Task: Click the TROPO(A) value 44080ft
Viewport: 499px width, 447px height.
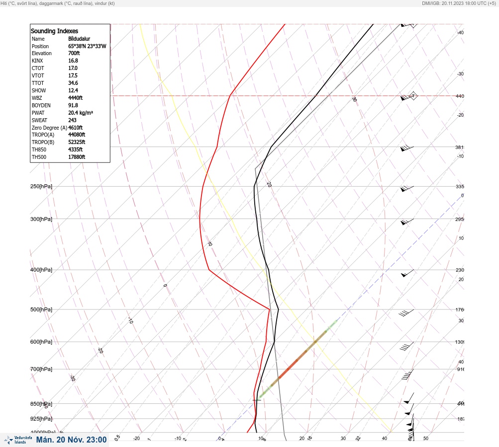Action: [x=77, y=135]
